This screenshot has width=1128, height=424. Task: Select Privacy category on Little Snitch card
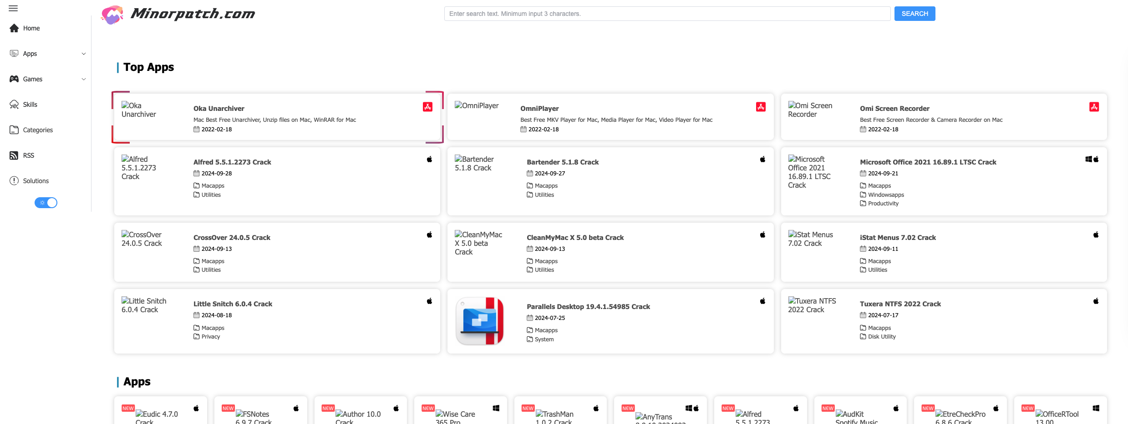211,337
